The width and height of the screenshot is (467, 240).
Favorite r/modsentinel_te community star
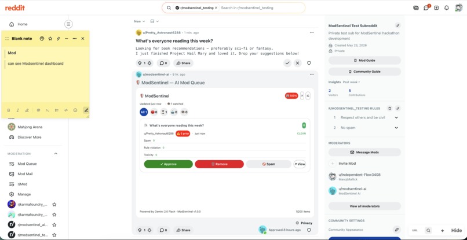(54, 235)
